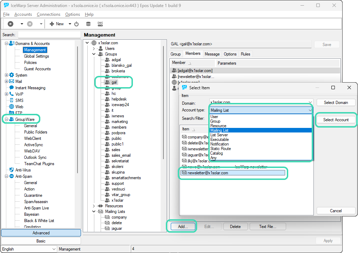Select the company mailing list in tree

(x=116, y=217)
